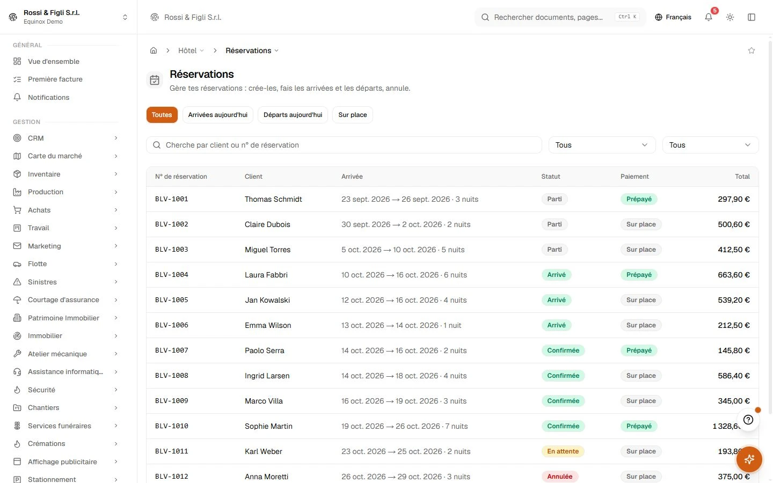
Task: Select the Arrivées aujourd'hui filter tab
Action: point(218,115)
